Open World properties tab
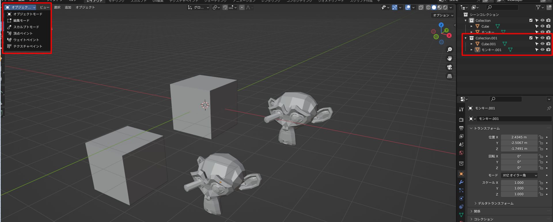The width and height of the screenshot is (553, 222). pyautogui.click(x=461, y=153)
